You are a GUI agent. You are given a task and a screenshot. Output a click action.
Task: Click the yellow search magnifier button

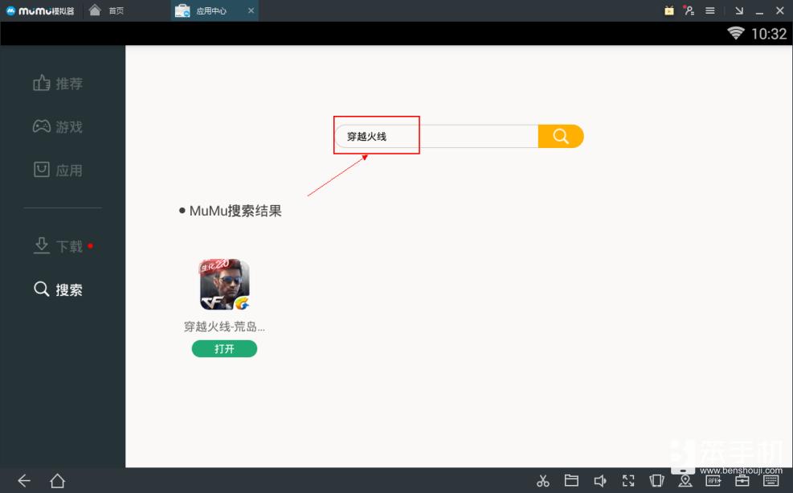pyautogui.click(x=560, y=136)
